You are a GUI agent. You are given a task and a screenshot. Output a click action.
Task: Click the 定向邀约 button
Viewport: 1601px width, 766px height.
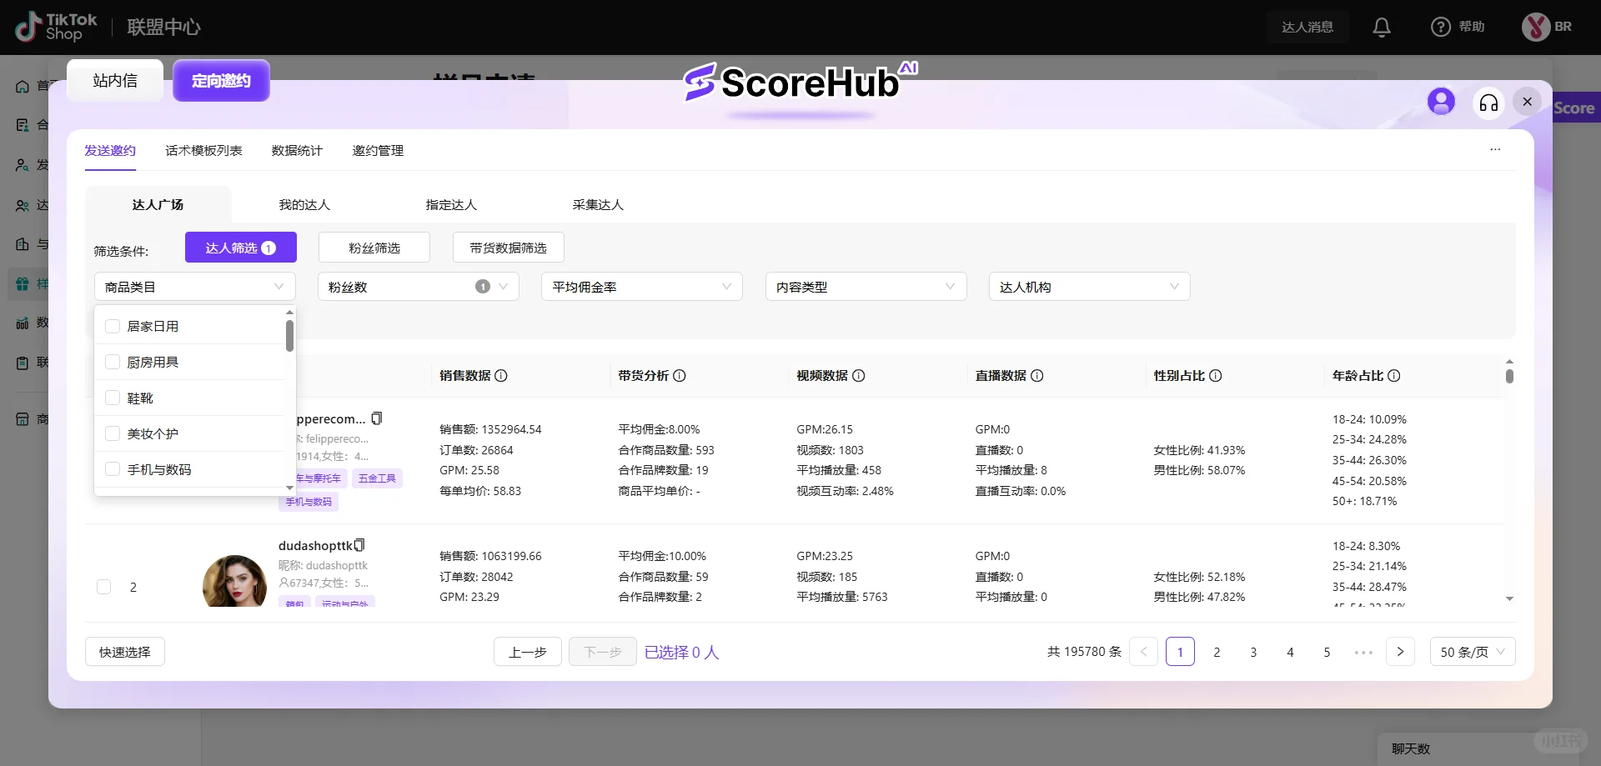221,81
